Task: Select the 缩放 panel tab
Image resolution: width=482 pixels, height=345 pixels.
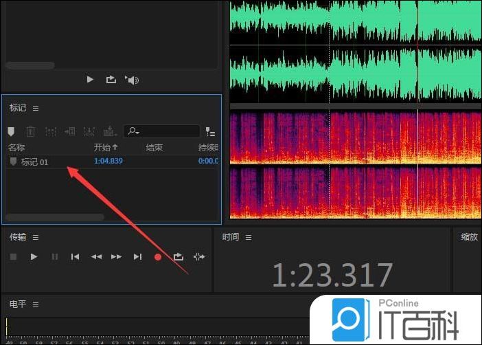Action: 469,237
